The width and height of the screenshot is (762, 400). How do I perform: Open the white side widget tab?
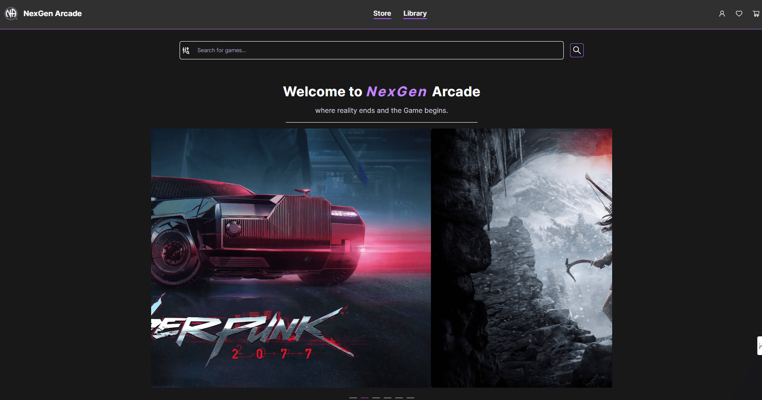pyautogui.click(x=759, y=346)
